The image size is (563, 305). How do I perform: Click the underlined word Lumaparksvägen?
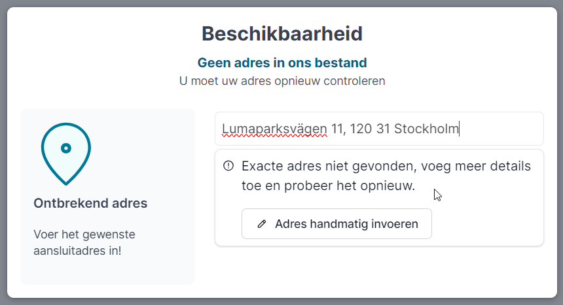(274, 129)
